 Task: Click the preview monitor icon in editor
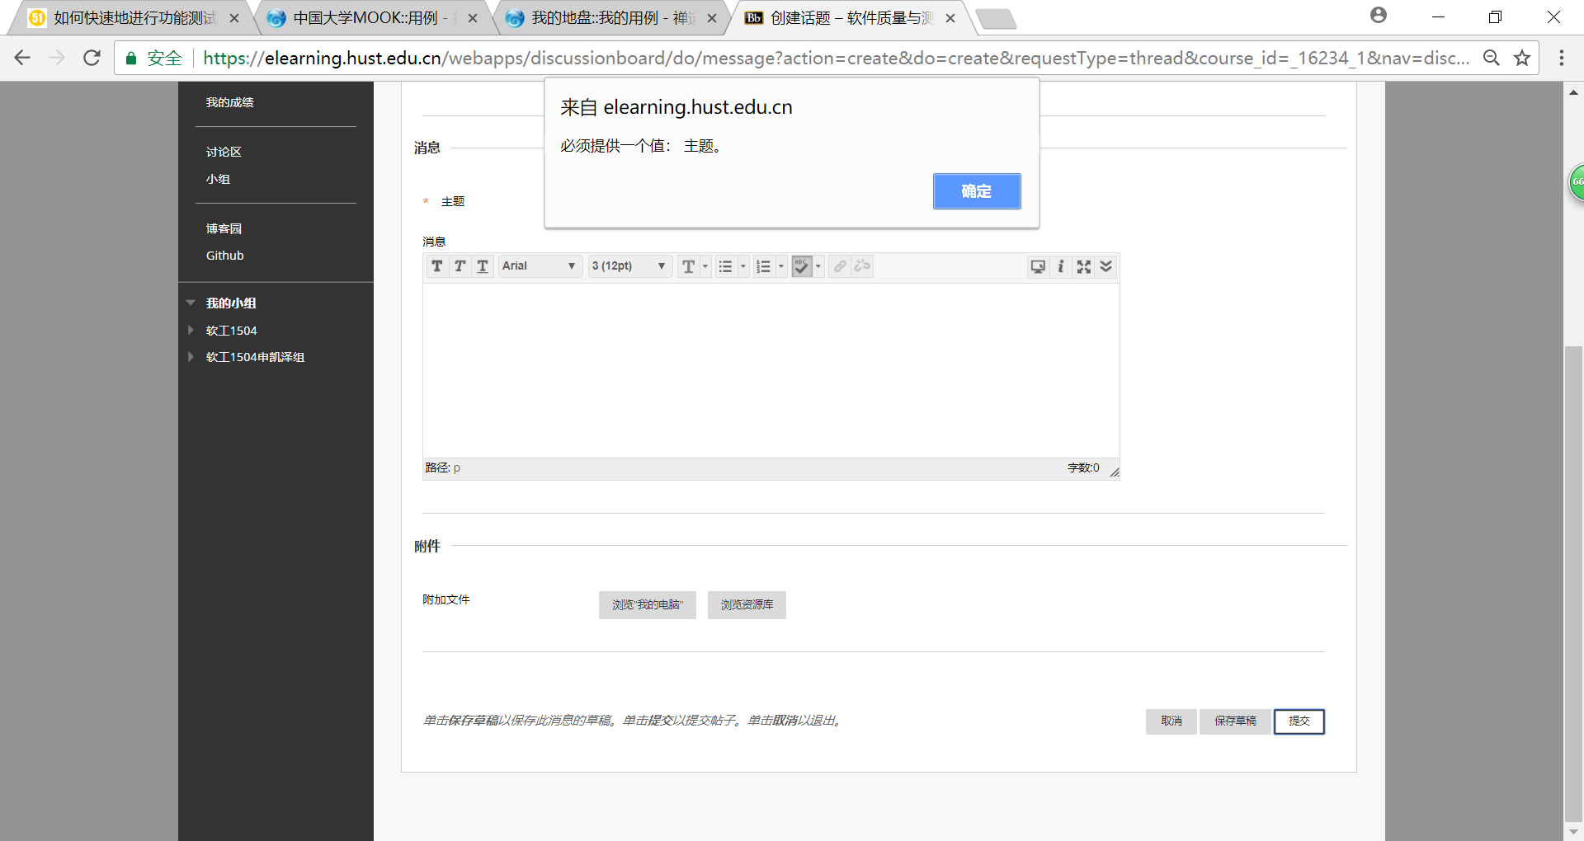(x=1038, y=266)
